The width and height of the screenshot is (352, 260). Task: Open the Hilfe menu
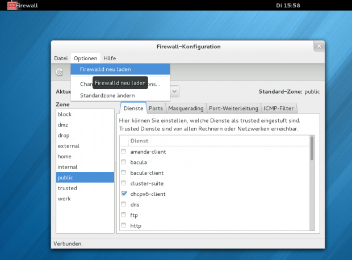(x=110, y=58)
